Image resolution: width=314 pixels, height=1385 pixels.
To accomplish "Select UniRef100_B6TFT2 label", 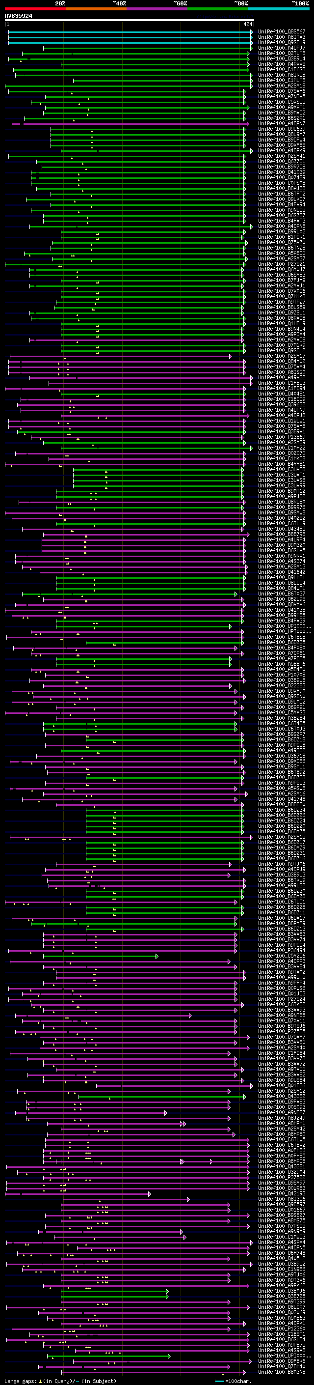I will tap(282, 194).
